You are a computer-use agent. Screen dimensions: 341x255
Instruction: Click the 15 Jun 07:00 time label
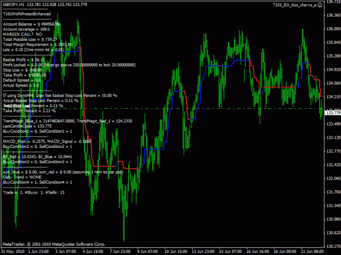coord(231,252)
